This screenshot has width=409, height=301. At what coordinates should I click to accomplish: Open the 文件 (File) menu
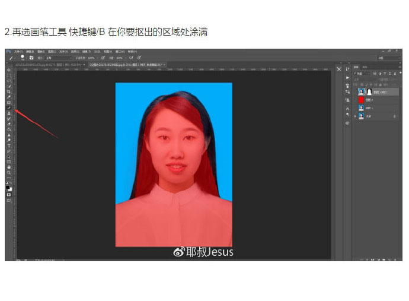click(18, 52)
